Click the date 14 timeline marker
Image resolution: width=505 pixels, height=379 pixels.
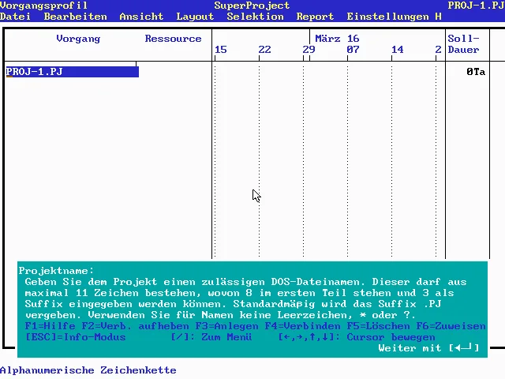pos(398,50)
